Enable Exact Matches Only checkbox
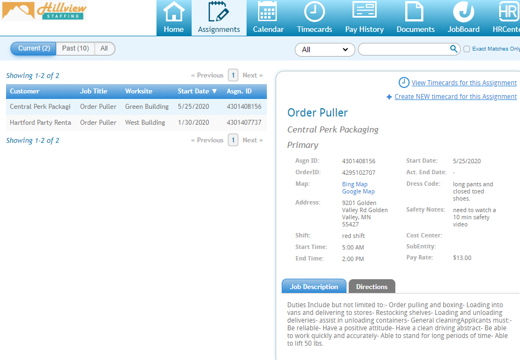 [x=467, y=49]
